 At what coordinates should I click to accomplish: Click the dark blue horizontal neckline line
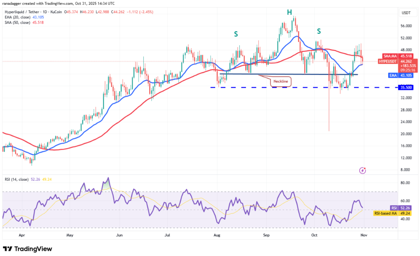click(x=249, y=74)
